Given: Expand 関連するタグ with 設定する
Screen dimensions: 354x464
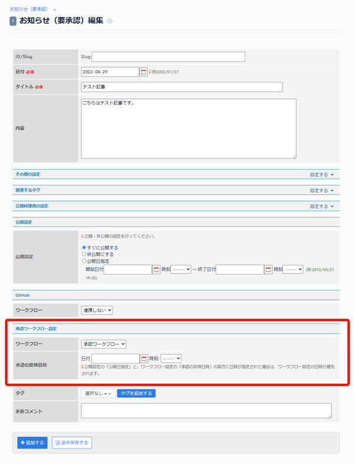Looking at the screenshot, I should click(322, 190).
